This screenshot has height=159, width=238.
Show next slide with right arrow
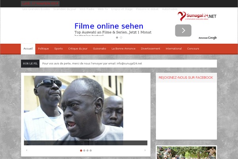pos(145,150)
